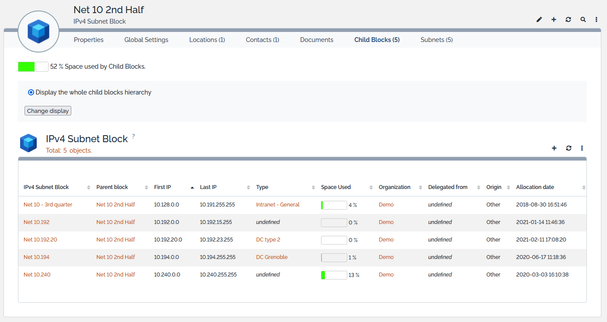Open the Net 10 - 3rd quarter link
The image size is (607, 322).
[48, 205]
